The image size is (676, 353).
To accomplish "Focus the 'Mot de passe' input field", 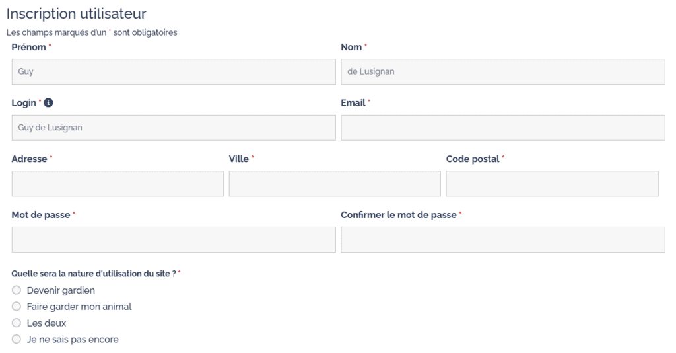I will tap(174, 239).
